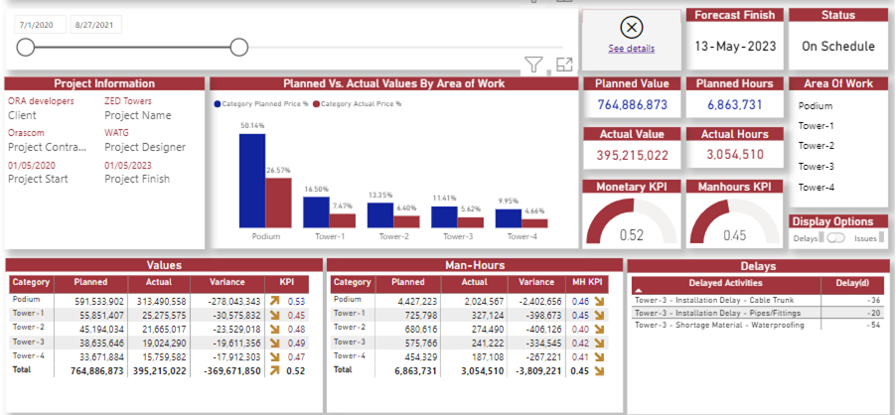Click ZED Towers project name
896x415 pixels.
point(128,101)
